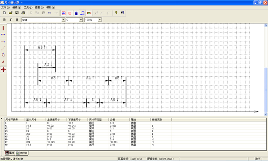Open the 编辑 menu
268x161 pixels.
click(x=17, y=8)
